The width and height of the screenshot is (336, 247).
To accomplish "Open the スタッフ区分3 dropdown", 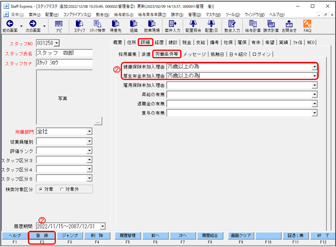I will tap(89, 160).
